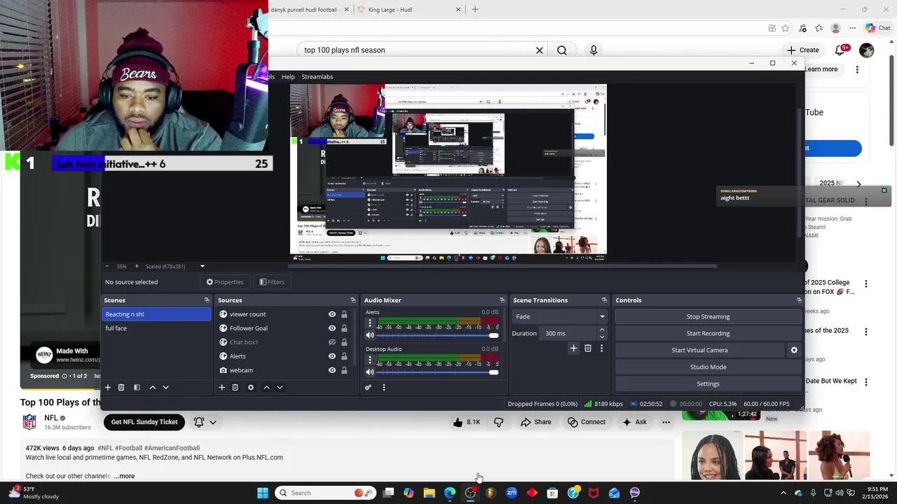Click the Start Recording button
Viewport: 897px width, 504px height.
point(708,333)
